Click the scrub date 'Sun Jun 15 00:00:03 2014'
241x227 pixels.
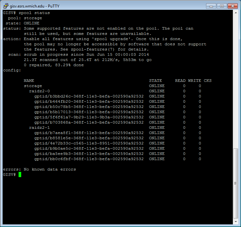(118, 55)
